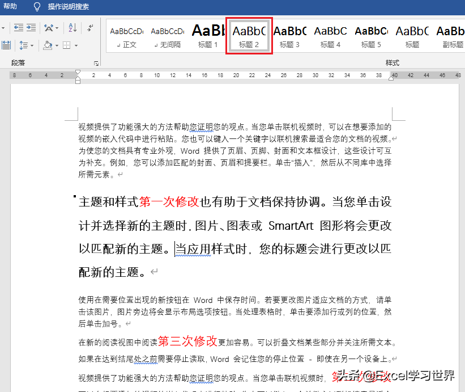Click the line spacing icon
Screen dimensions: 465x392
pyautogui.click(x=23, y=45)
